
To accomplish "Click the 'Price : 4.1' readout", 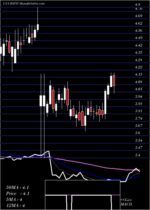I will point(17,193).
